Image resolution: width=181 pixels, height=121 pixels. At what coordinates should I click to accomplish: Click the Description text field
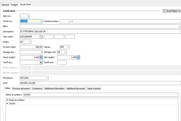[100, 32]
